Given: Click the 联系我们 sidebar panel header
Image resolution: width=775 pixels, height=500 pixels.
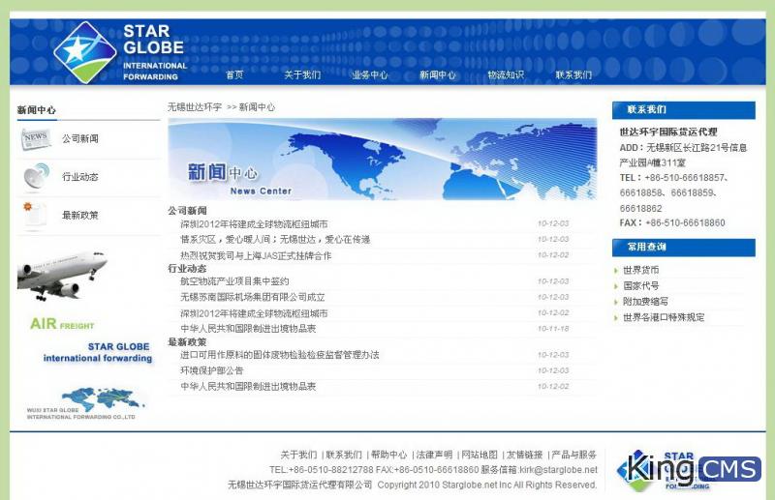Looking at the screenshot, I should coord(684,110).
